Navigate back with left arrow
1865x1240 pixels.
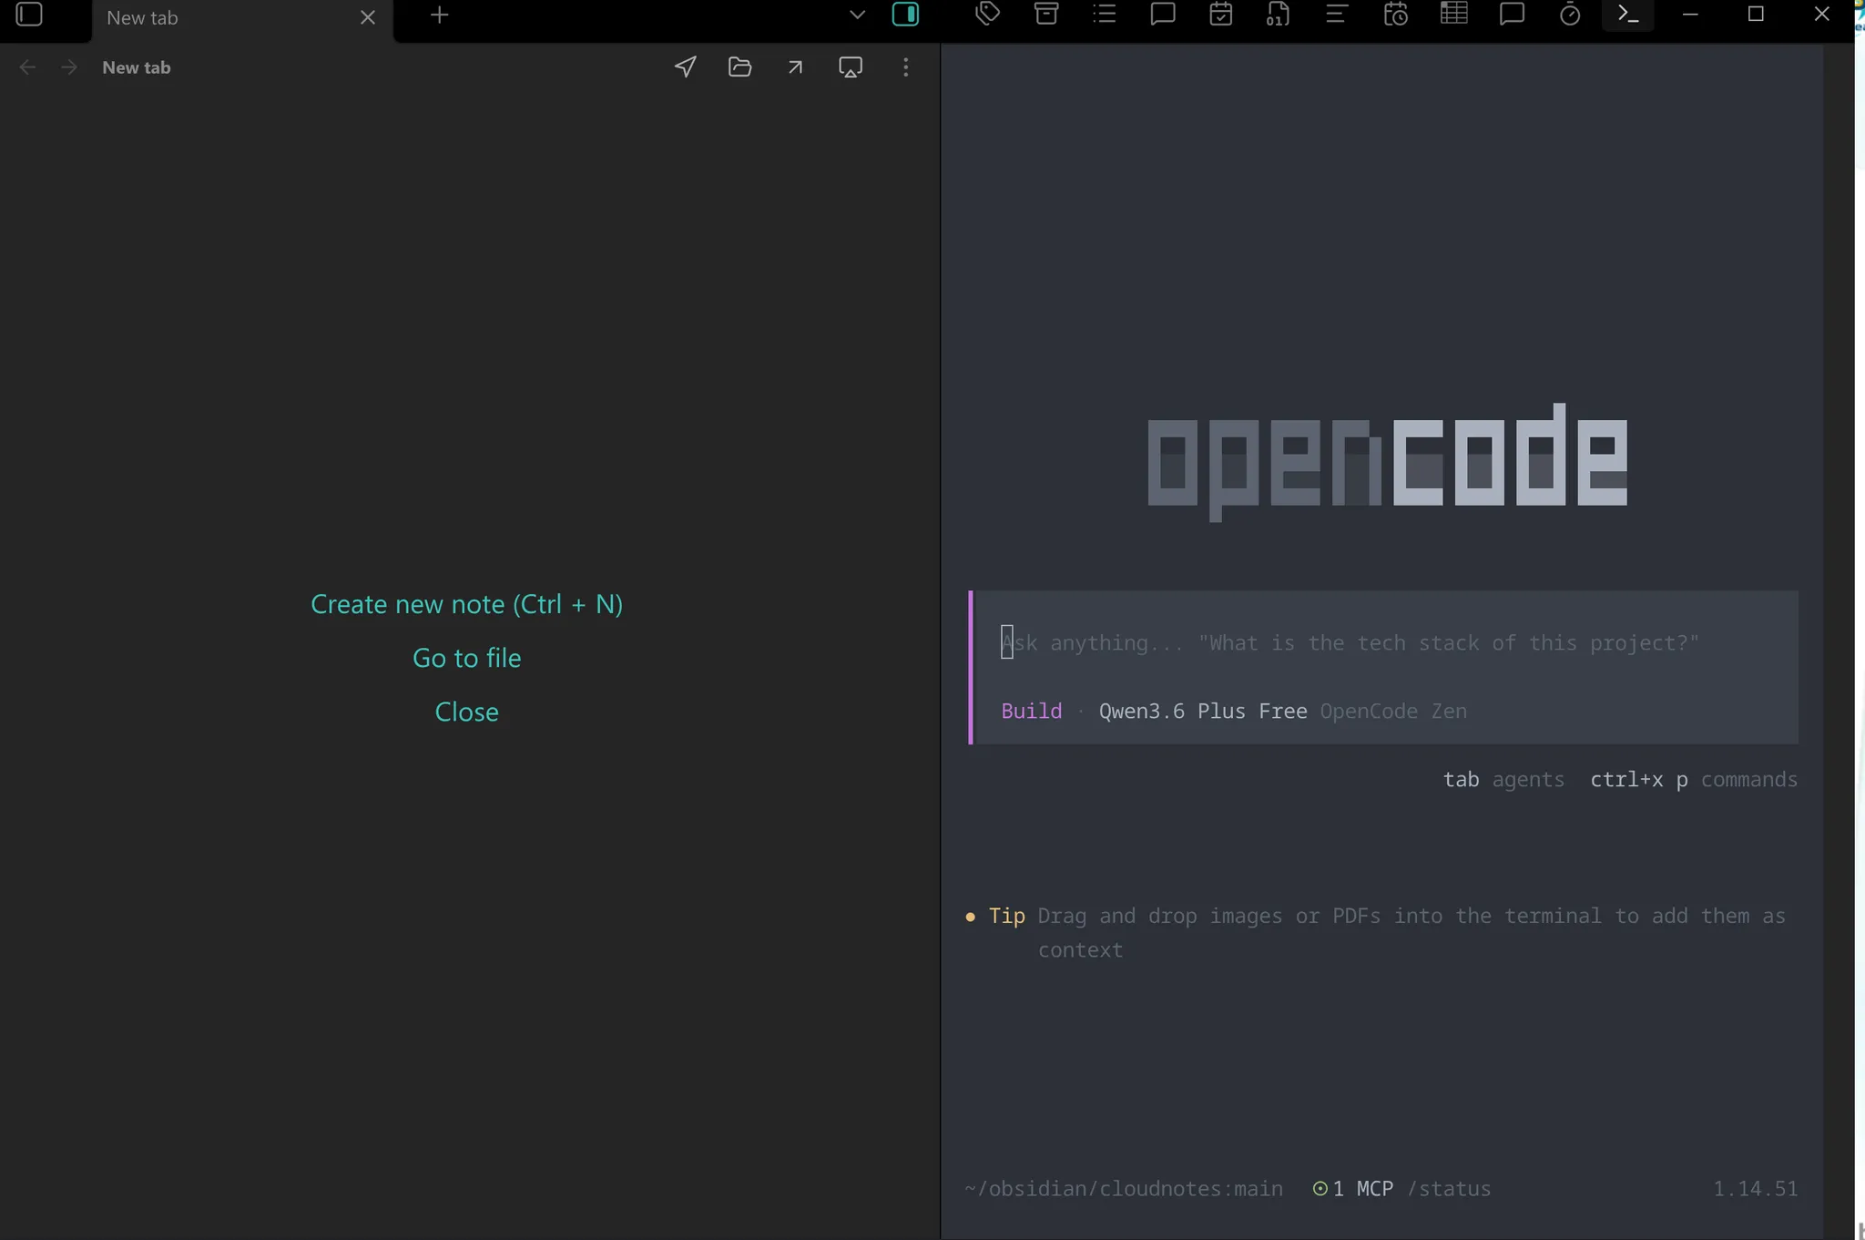[x=28, y=67]
